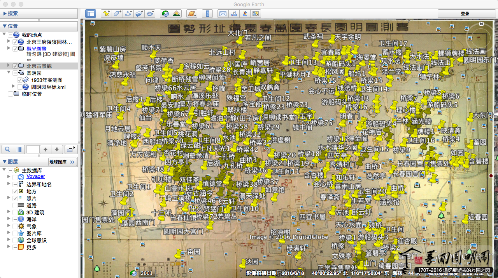Open the 地球图库 gallery button
Image resolution: width=498 pixels, height=278 pixels.
(62, 162)
